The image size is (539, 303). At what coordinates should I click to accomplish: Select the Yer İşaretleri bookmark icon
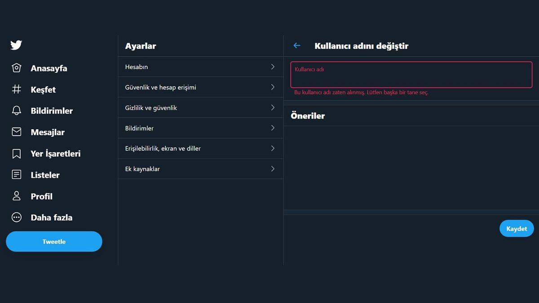[16, 153]
